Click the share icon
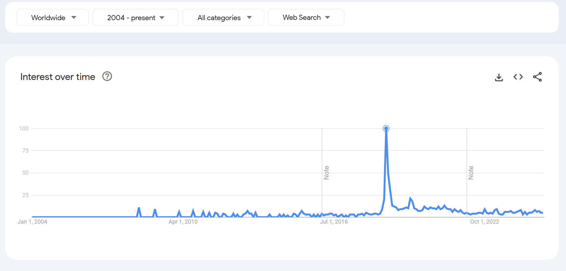The image size is (566, 271). [537, 77]
